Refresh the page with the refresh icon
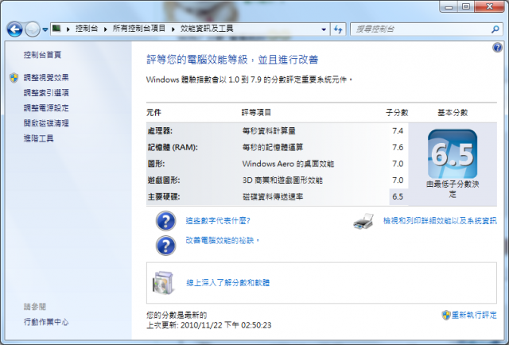The image size is (509, 345). coord(338,29)
